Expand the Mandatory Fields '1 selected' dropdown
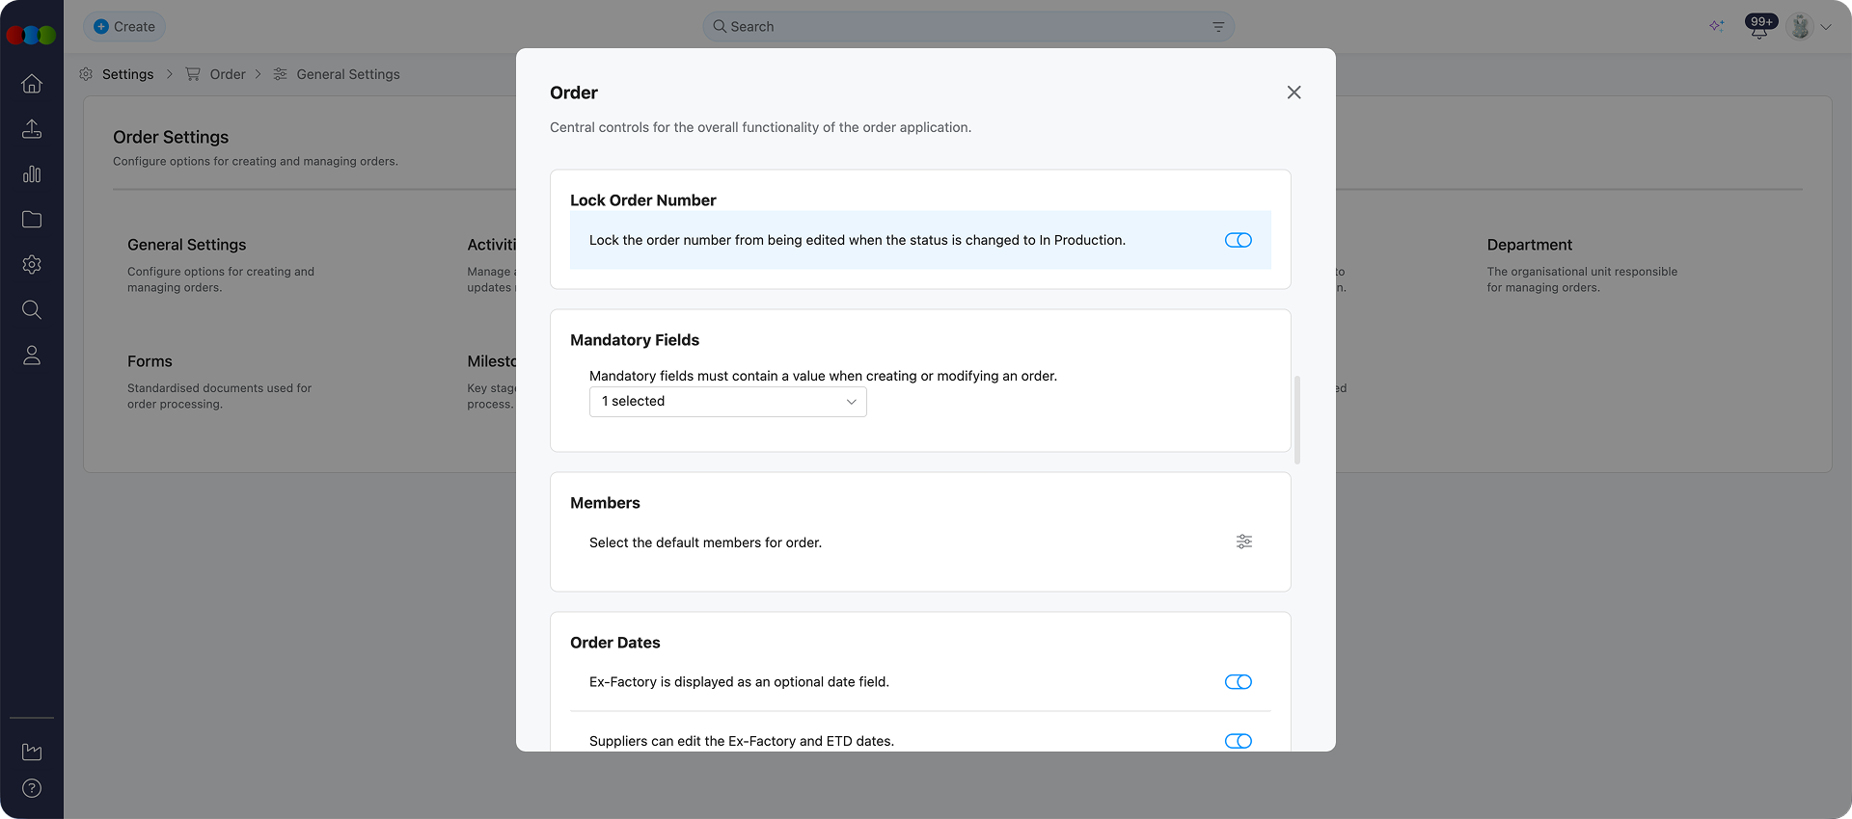Viewport: 1852px width, 819px height. (727, 402)
